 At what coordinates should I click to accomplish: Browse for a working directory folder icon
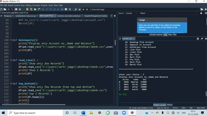(x=202, y=9)
